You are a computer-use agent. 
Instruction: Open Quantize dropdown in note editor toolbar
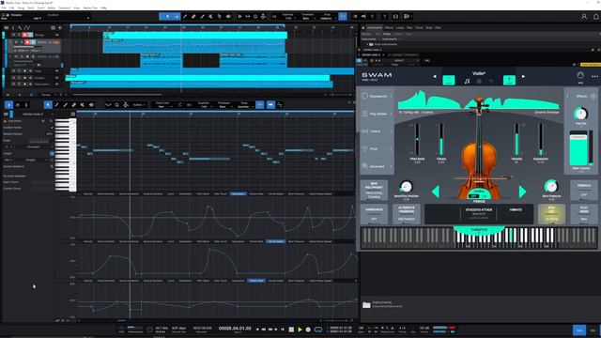[204, 104]
